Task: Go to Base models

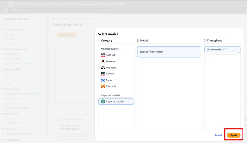Action: [11, 54]
